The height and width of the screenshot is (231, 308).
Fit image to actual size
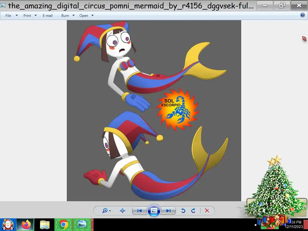pyautogui.click(x=123, y=211)
